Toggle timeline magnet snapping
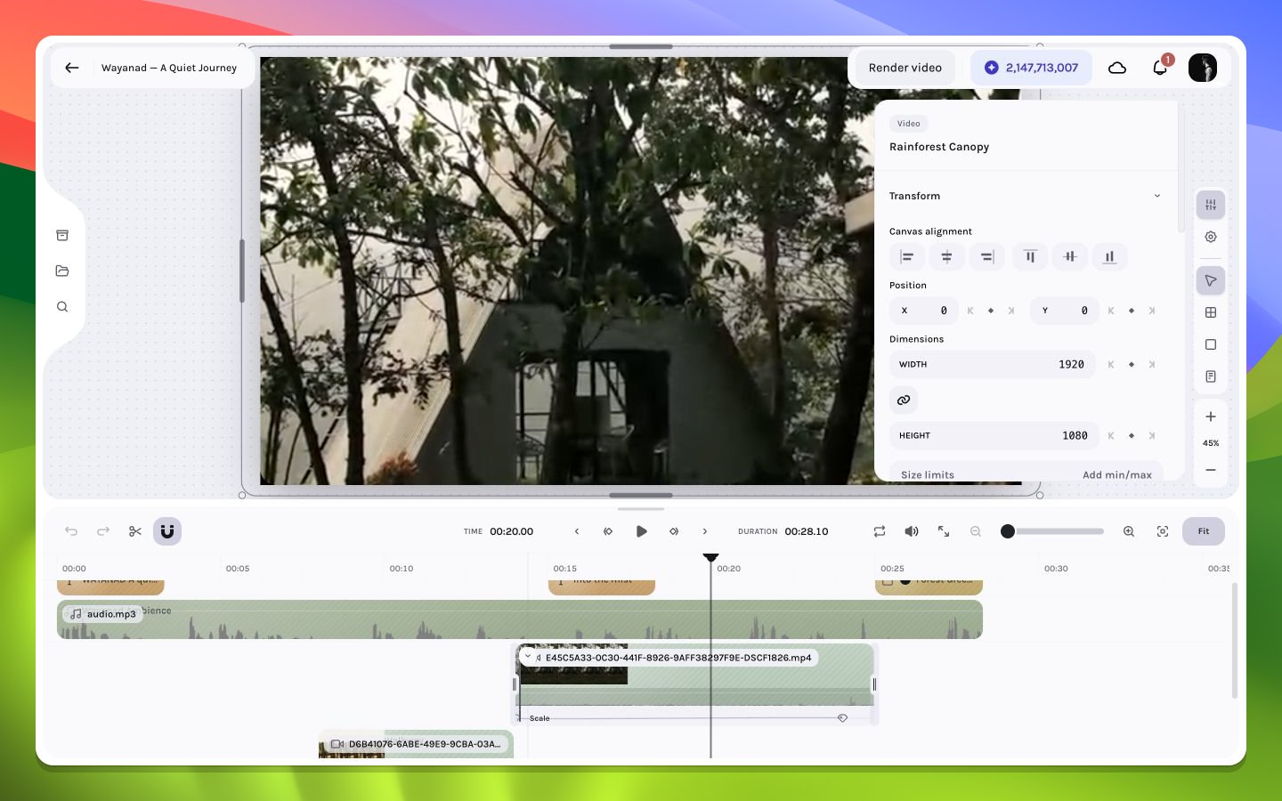 [x=167, y=531]
